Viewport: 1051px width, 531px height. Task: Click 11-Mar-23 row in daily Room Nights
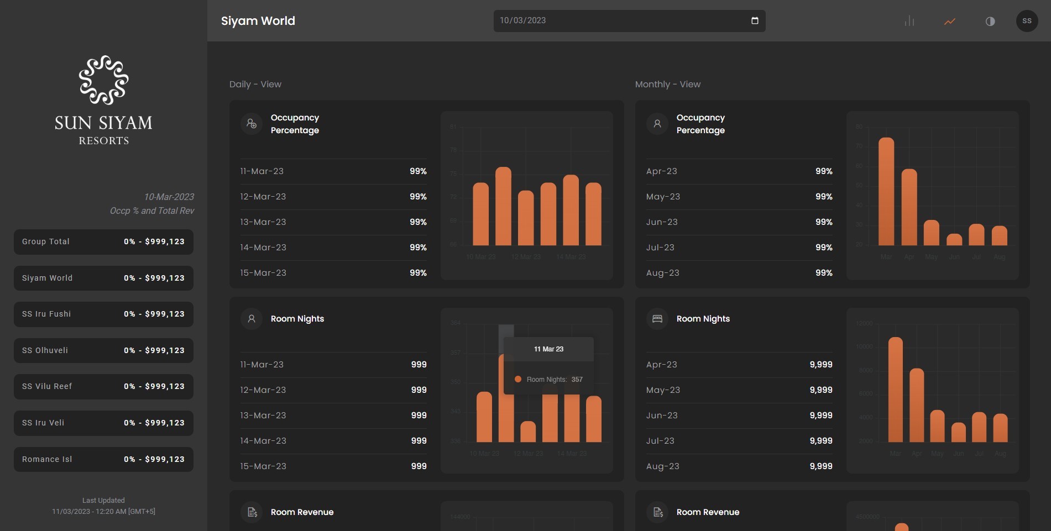click(x=333, y=365)
